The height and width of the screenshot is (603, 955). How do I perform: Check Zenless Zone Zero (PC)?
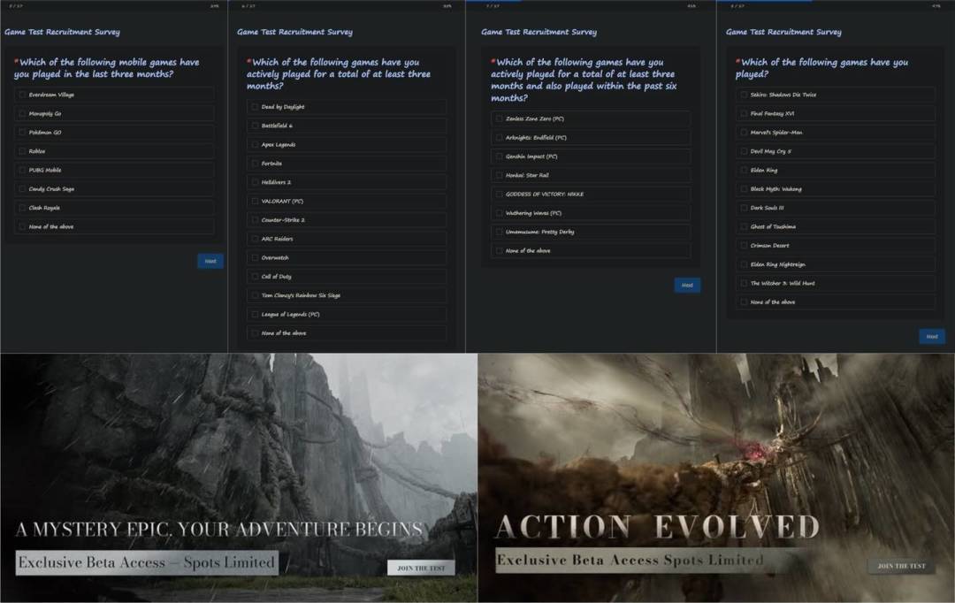tap(591, 118)
